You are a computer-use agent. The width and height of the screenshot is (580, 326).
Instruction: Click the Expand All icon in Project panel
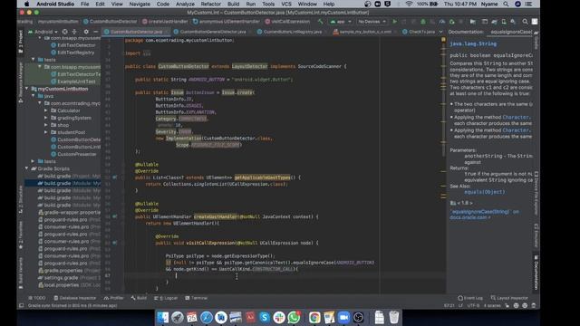tap(74, 32)
